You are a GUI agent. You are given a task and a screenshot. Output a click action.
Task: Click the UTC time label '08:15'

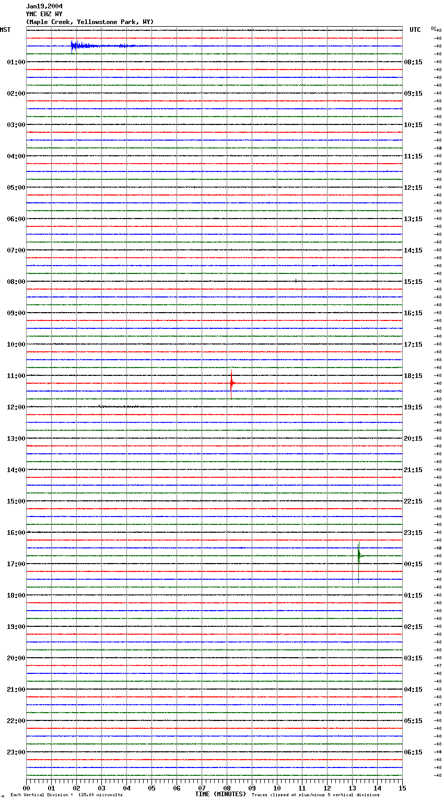pyautogui.click(x=413, y=62)
